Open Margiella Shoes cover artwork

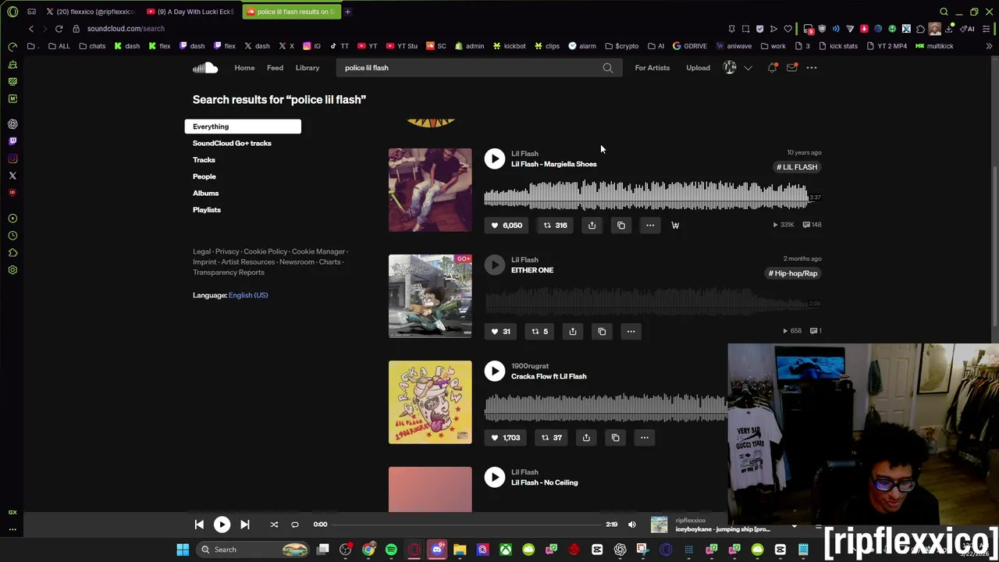[430, 190]
